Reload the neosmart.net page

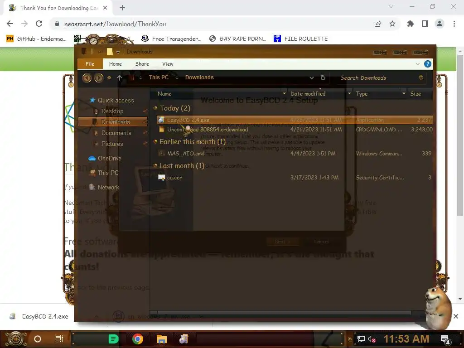pos(39,24)
